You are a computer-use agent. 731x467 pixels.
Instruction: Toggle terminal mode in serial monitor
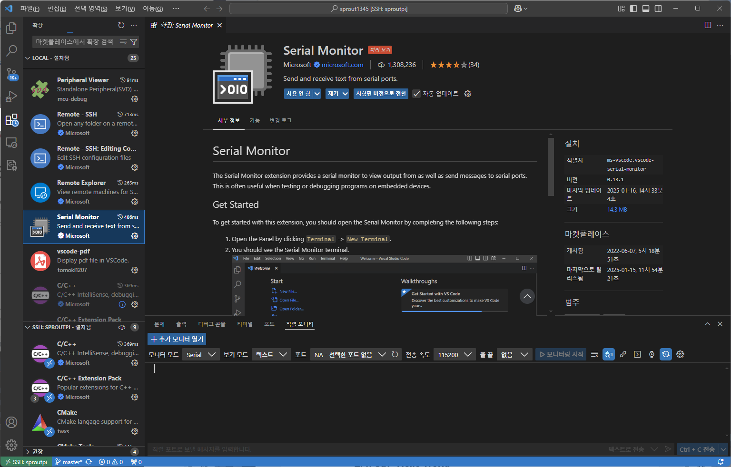637,354
